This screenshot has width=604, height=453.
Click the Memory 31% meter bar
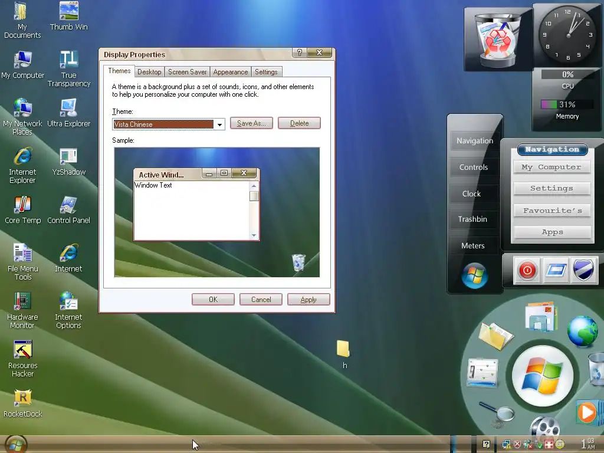pyautogui.click(x=567, y=104)
